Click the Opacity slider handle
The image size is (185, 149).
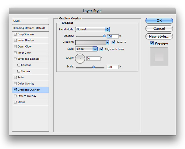click(x=104, y=36)
